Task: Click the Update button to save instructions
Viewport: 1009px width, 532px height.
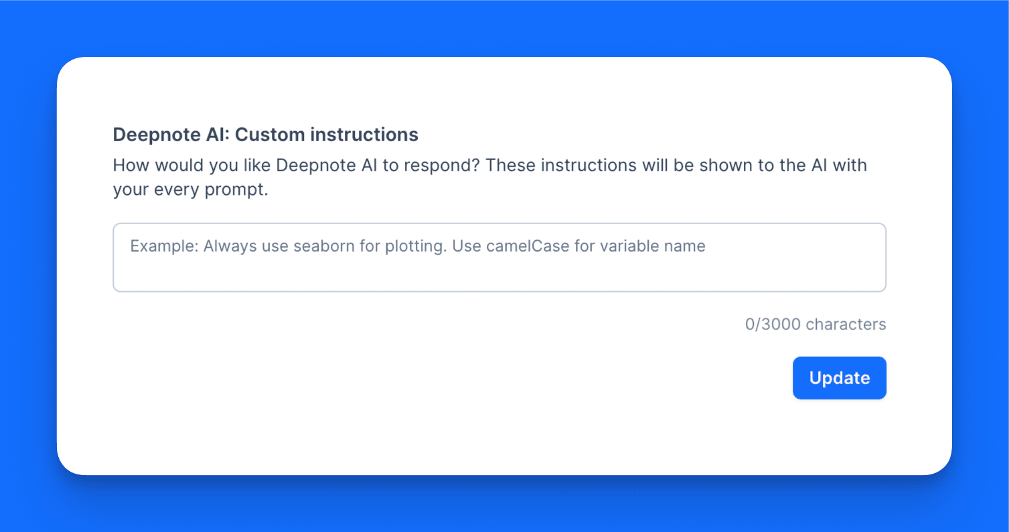Action: (839, 377)
